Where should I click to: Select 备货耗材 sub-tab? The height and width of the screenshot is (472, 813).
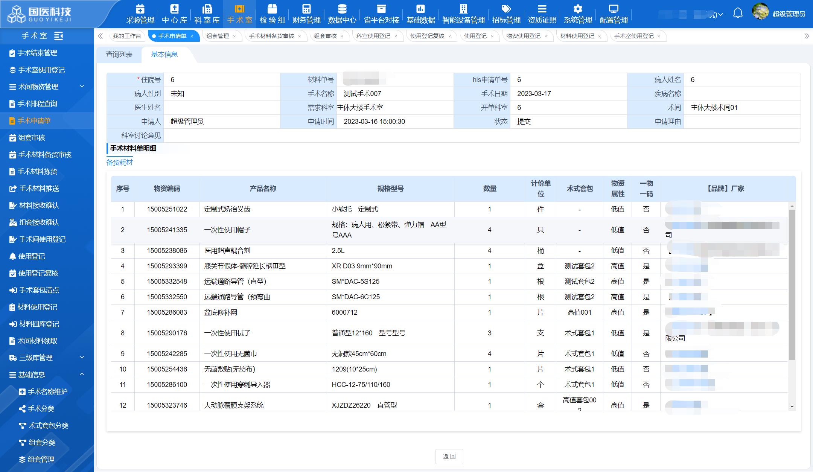point(119,163)
